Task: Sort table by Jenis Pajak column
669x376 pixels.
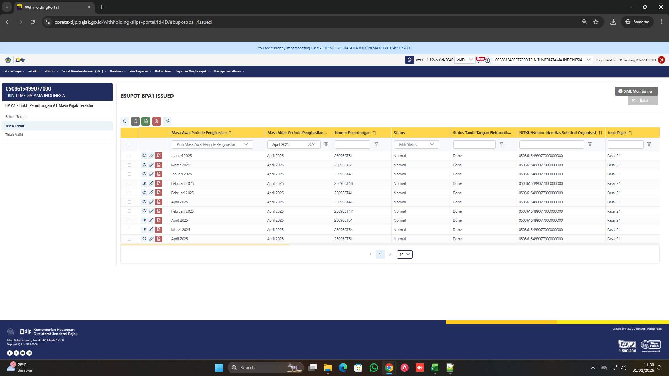Action: click(x=631, y=133)
